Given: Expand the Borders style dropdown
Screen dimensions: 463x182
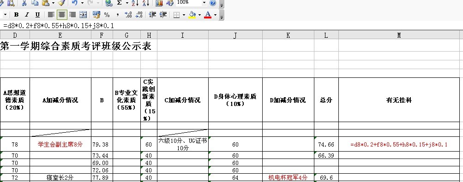Looking at the screenshot, I should pos(184,14).
